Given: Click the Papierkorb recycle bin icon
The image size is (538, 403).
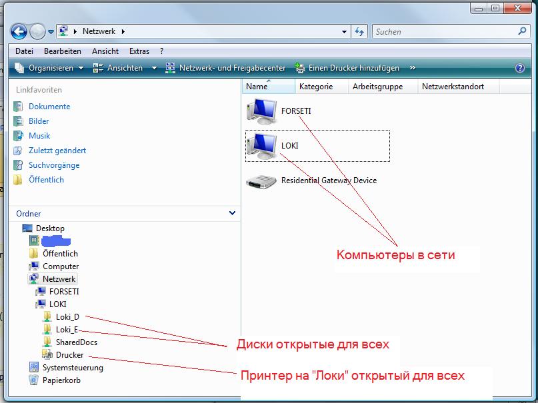Looking at the screenshot, I should pyautogui.click(x=33, y=380).
